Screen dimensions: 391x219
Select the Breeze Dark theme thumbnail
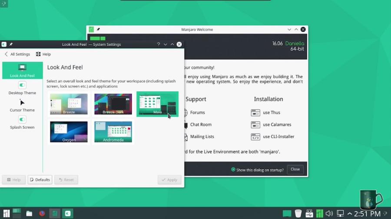click(113, 104)
